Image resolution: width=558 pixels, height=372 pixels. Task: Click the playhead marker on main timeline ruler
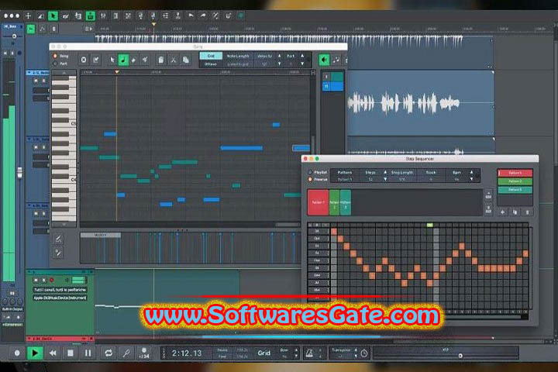(x=153, y=25)
